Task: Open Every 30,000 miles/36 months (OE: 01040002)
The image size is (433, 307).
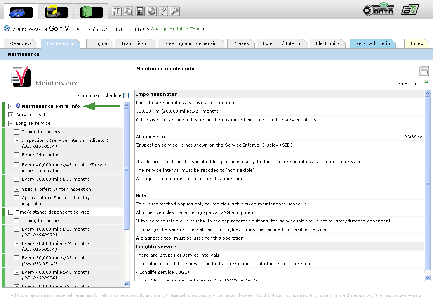Action: (x=56, y=261)
